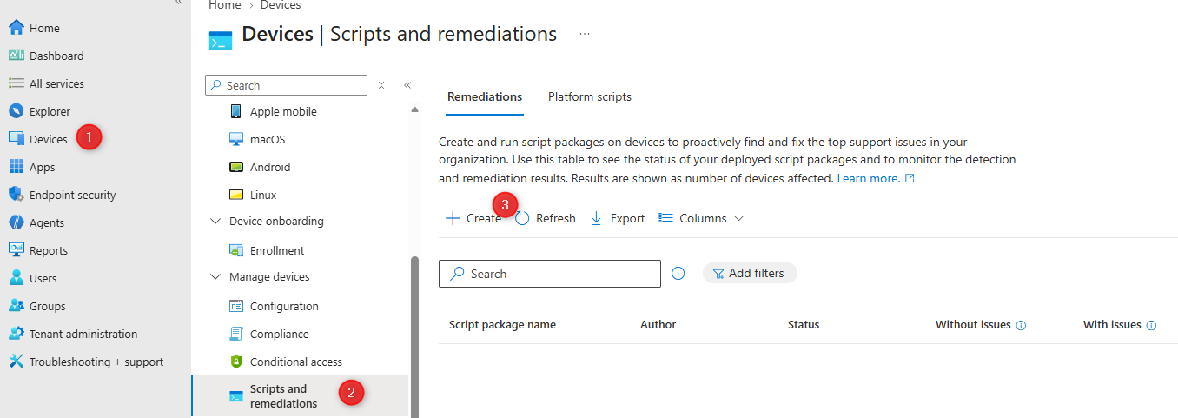Screen dimensions: 1178x418
Task: Refresh the remediations list
Action: pyautogui.click(x=546, y=218)
